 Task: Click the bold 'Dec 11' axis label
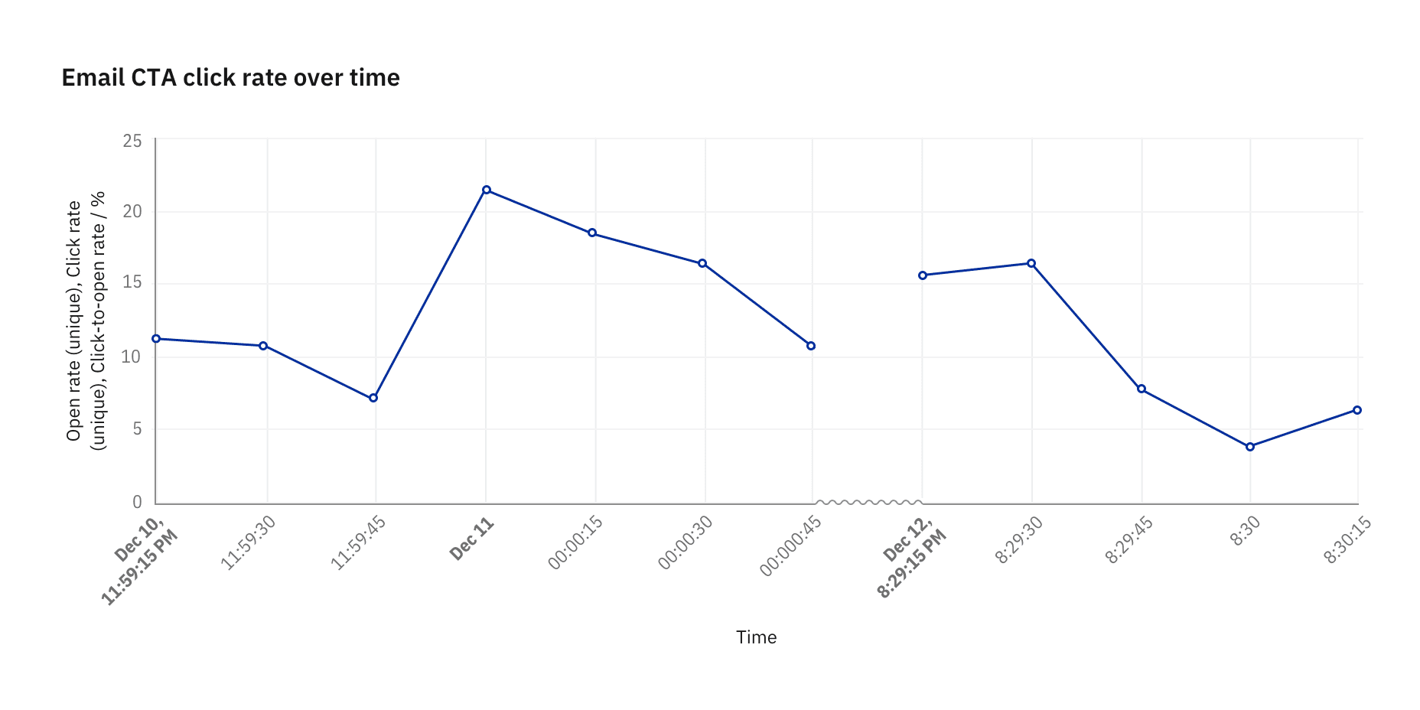click(x=472, y=539)
